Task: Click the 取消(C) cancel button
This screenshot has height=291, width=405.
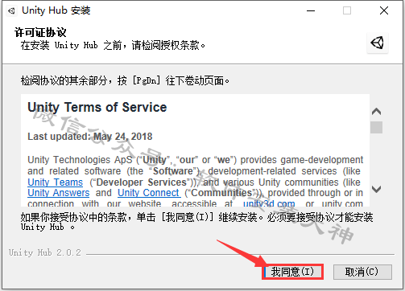Action: click(362, 272)
